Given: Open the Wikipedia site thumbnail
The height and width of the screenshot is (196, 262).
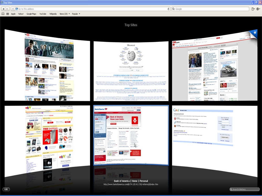Looking at the screenshot, I should click(131, 71).
